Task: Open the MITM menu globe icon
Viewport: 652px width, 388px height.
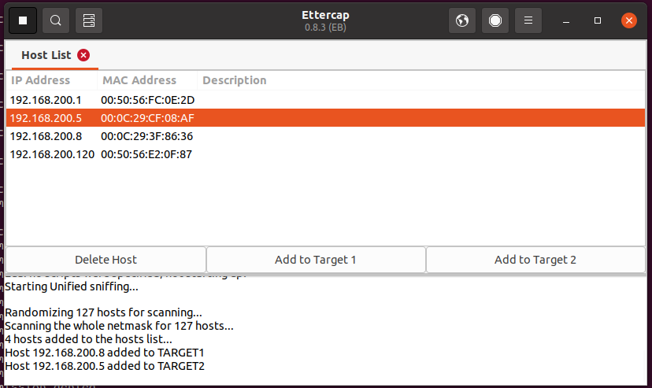Action: click(x=462, y=20)
